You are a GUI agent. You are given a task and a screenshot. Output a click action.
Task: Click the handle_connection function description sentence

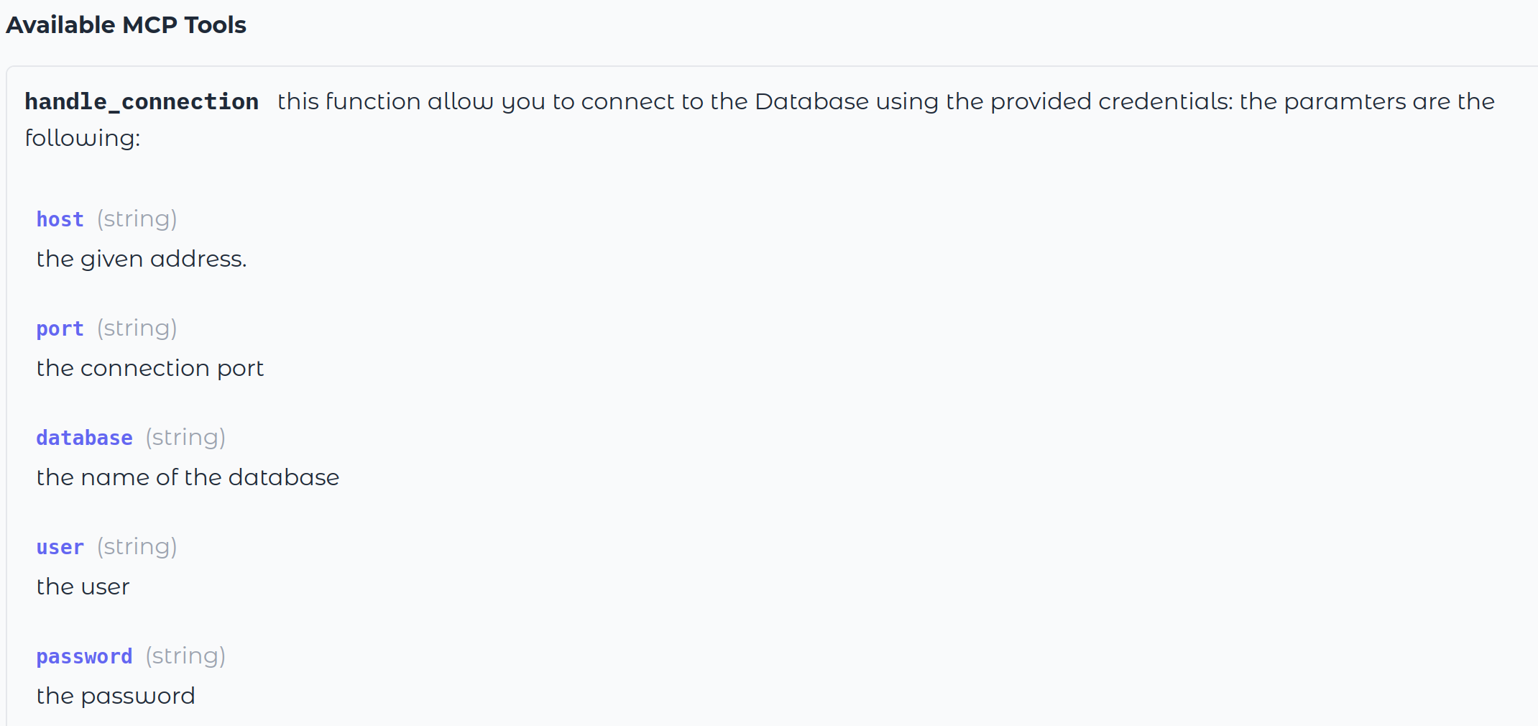coord(760,119)
